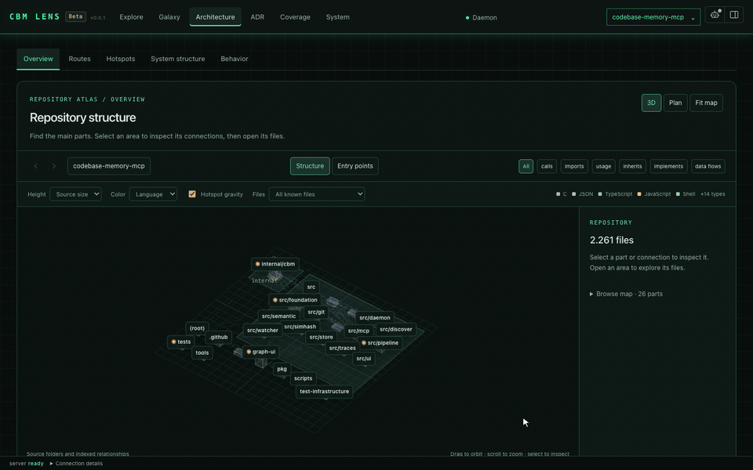Click the graph-ui hotspot dot
This screenshot has height=470, width=753.
click(x=249, y=352)
